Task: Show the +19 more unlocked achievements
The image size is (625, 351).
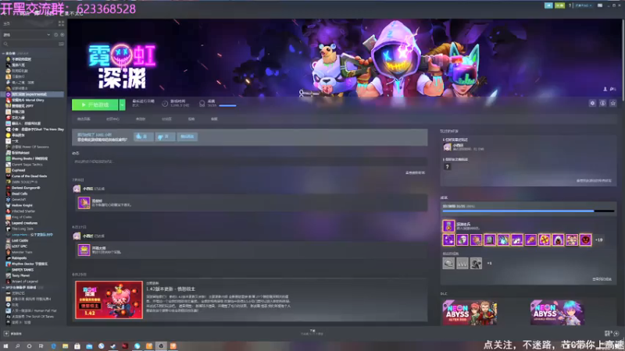Action: pos(598,240)
